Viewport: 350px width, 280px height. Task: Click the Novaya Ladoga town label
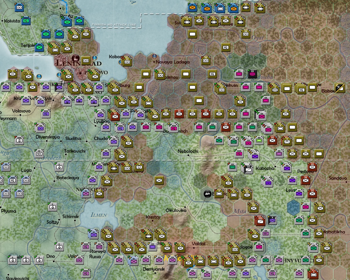[173, 62]
